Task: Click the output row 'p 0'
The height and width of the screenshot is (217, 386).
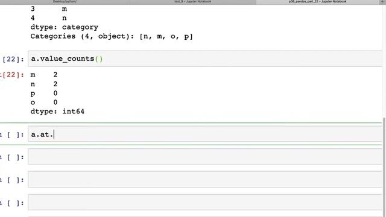Action: (x=44, y=93)
